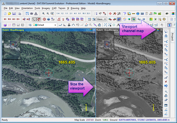The image size is (177, 123).
Task: Open the Orientation menu
Action: coord(27,8)
